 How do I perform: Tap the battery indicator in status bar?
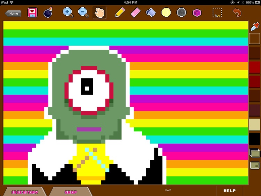(x=257, y=2)
